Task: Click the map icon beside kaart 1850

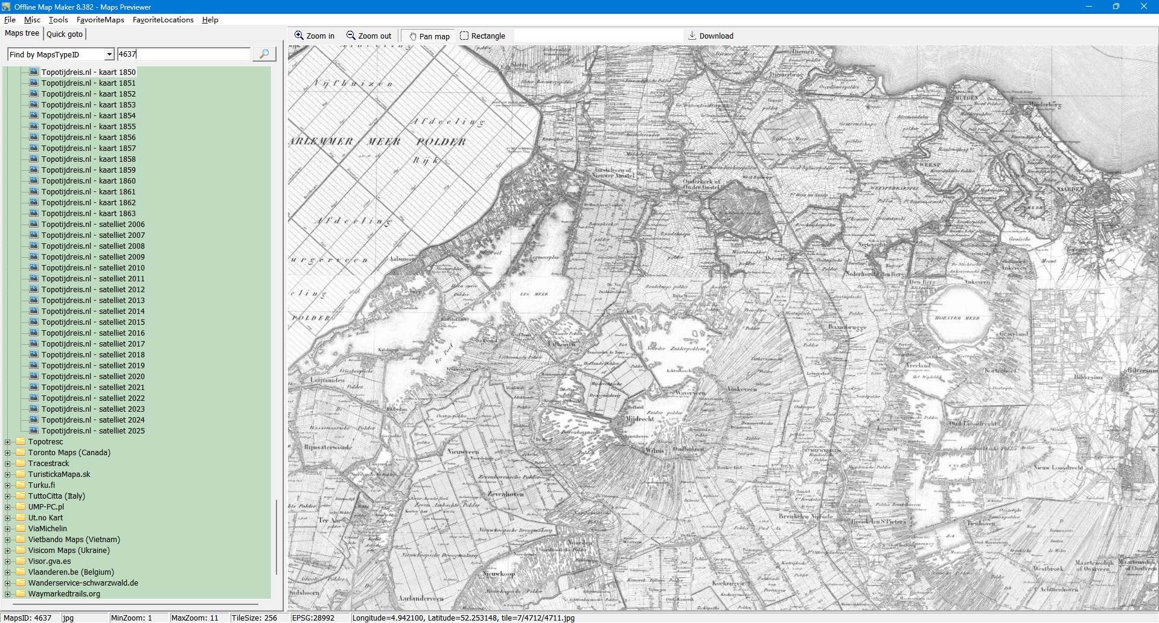Action: coord(34,72)
